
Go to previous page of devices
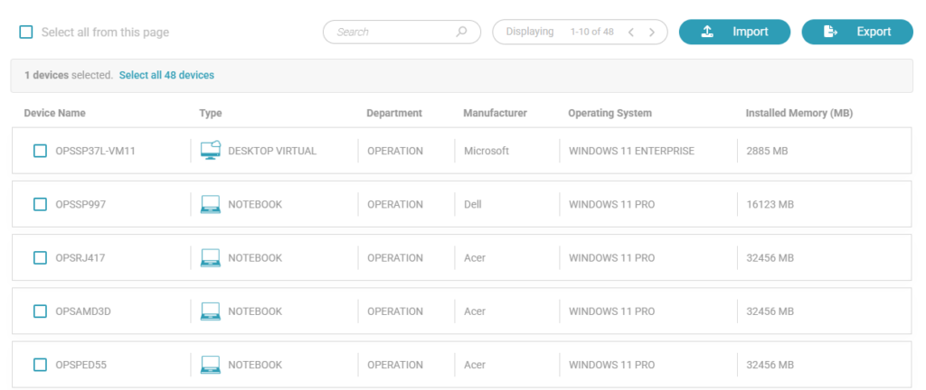[x=631, y=32]
